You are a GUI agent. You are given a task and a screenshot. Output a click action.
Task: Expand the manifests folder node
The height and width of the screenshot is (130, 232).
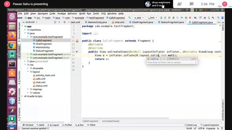(x=25, y=30)
